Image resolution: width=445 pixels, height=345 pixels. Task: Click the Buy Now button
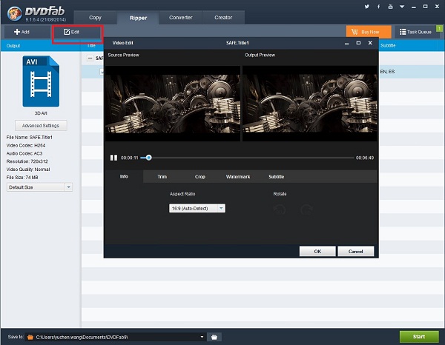[x=369, y=32]
